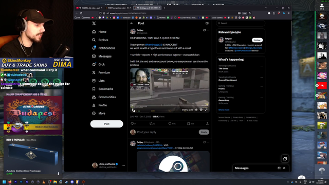Go back using the Post arrow
Viewport: 329px width, 185px height.
132,23
